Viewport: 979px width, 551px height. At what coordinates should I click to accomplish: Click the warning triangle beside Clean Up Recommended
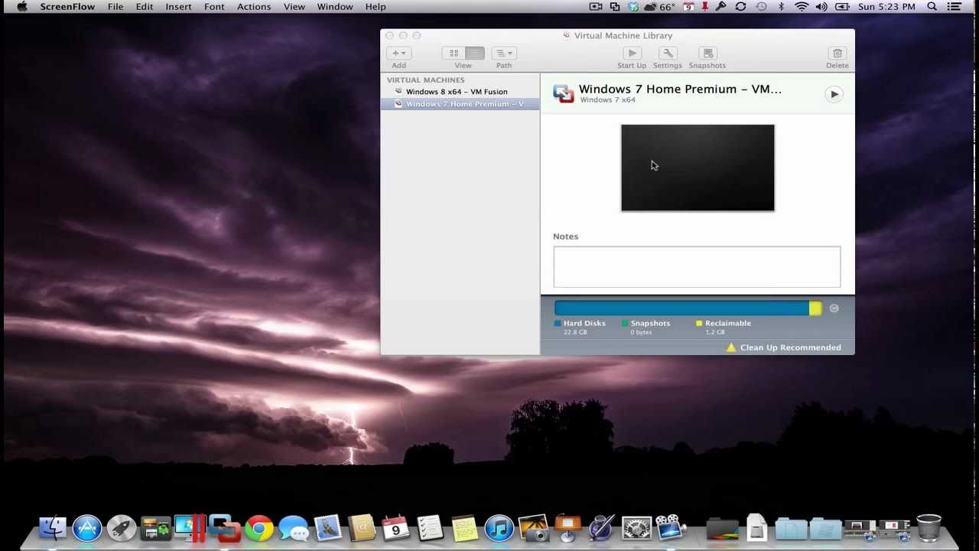tap(731, 347)
